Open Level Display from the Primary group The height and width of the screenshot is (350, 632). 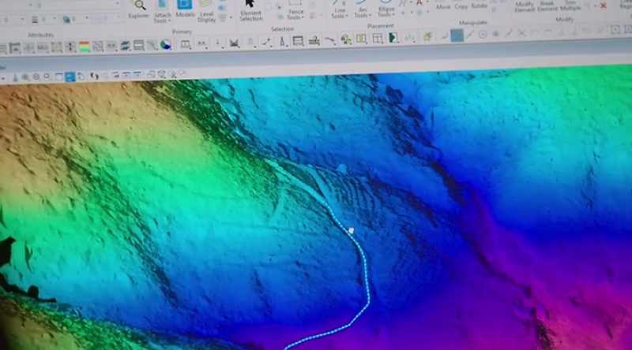tap(206, 11)
